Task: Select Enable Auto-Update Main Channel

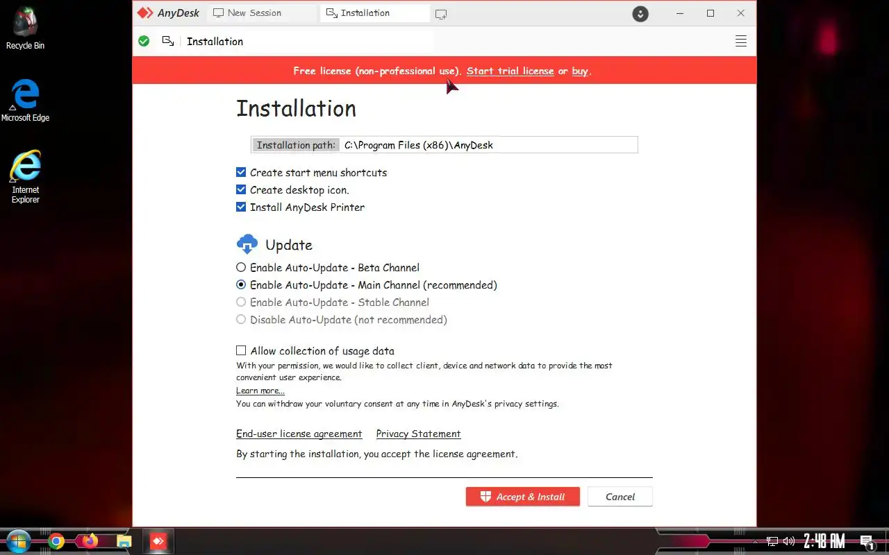Action: click(x=241, y=284)
